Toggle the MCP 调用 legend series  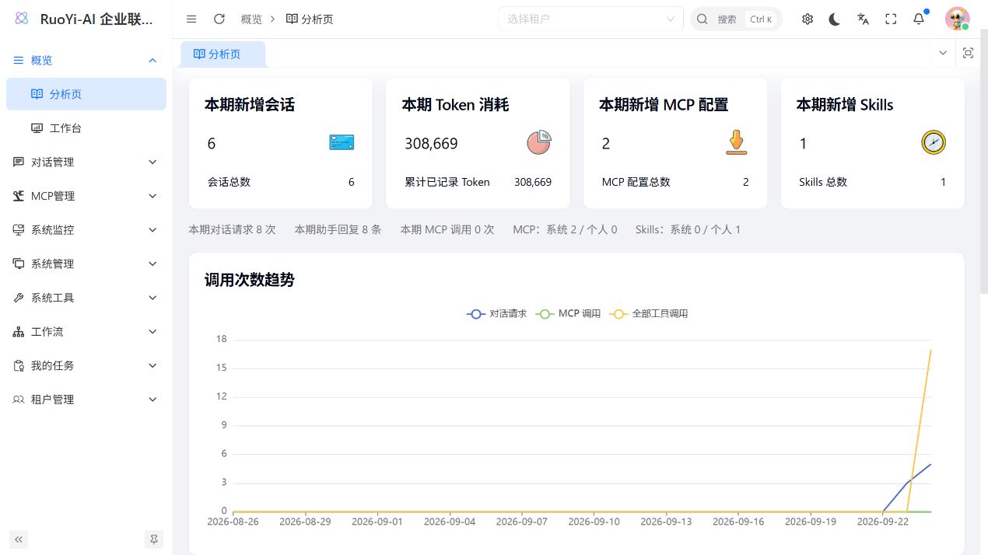click(x=568, y=314)
